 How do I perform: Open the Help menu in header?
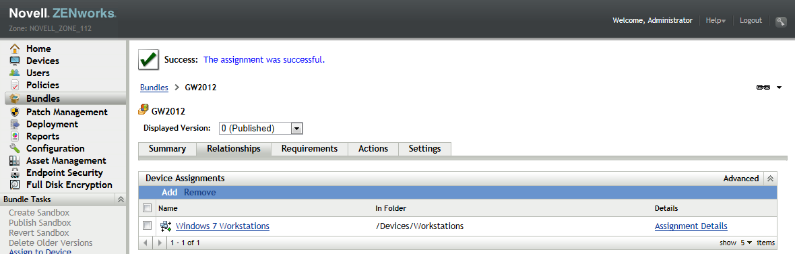[716, 21]
